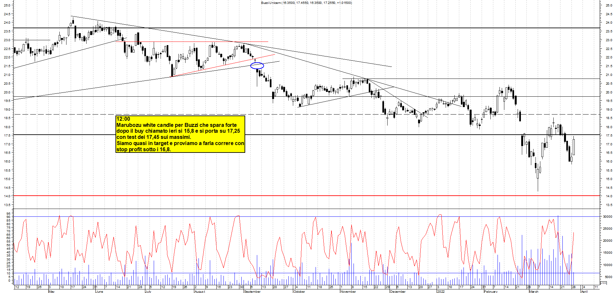The width and height of the screenshot is (613, 293).
Task: Click the "5000" value on the volume scale
Action: pos(608,277)
